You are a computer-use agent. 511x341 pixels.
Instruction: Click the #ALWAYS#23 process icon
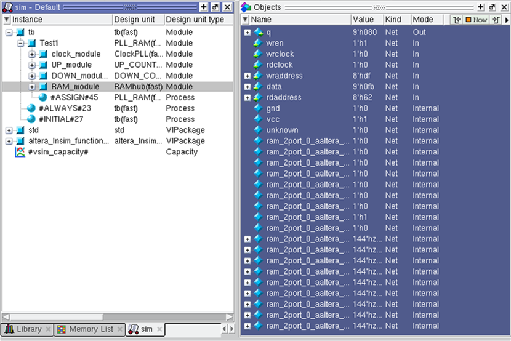click(31, 108)
